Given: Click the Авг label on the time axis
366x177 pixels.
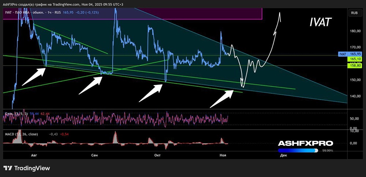Looking at the screenshot, I should coord(34,155).
